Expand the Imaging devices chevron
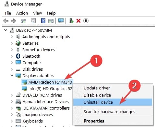 [12, 114]
